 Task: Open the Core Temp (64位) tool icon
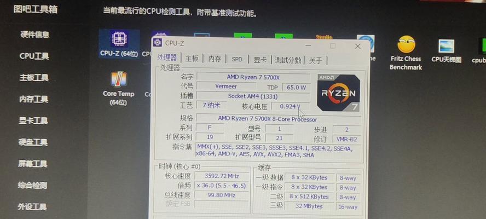click(119, 88)
